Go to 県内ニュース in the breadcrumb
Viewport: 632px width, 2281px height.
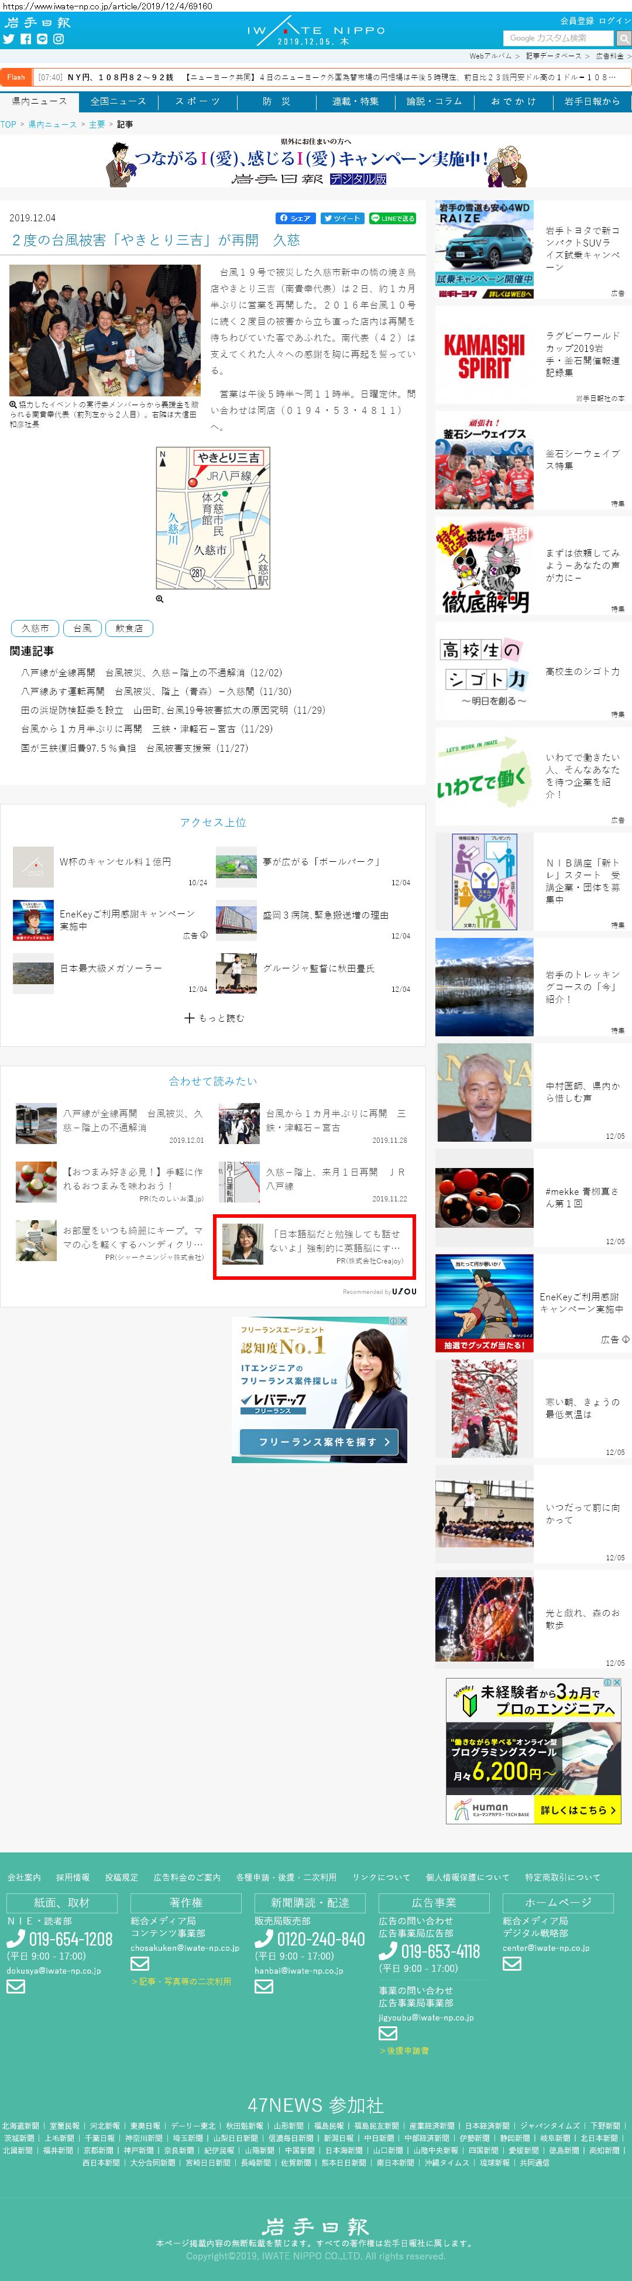click(52, 125)
